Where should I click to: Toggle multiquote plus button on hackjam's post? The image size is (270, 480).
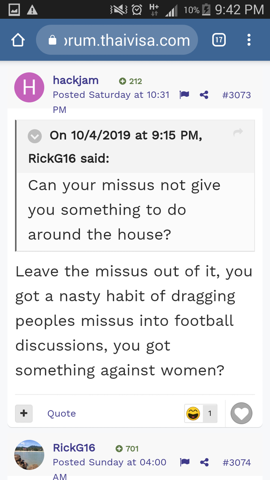pos(24,413)
